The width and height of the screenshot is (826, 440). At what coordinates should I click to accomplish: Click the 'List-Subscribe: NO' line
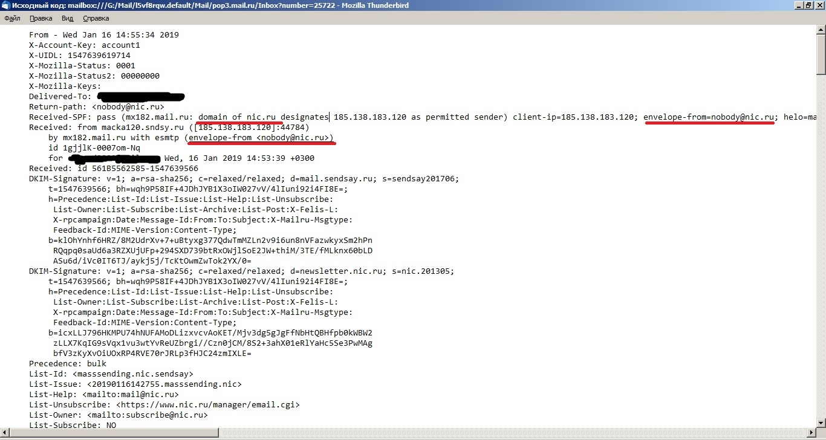73,425
